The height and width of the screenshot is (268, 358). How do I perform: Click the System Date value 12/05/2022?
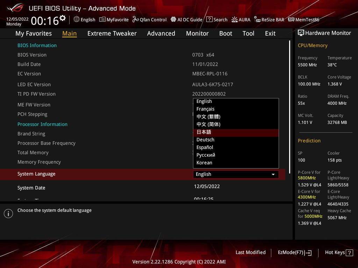(x=207, y=186)
